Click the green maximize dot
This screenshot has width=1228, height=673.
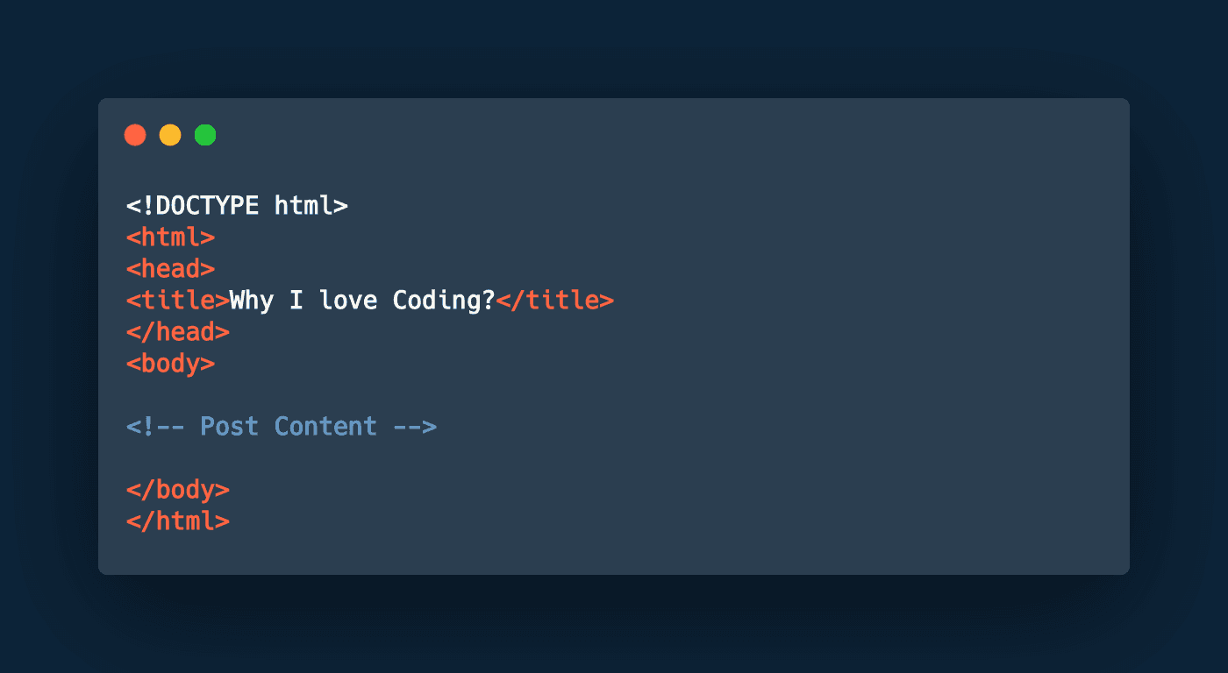[205, 135]
